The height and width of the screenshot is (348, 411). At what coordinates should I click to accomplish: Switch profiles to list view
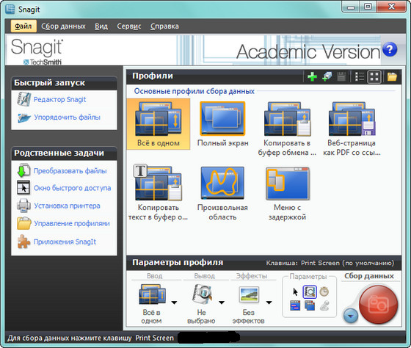point(360,77)
